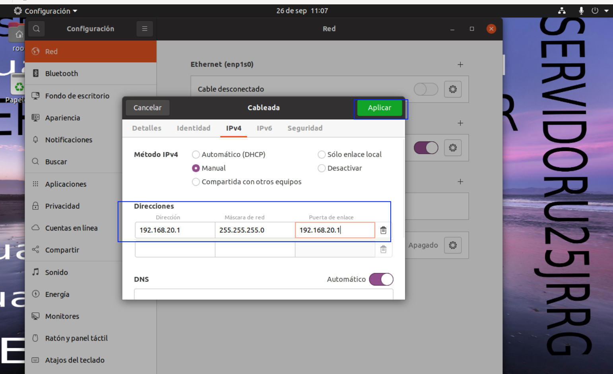Toggle the enabled purple connection switch
This screenshot has height=374, width=613.
426,148
